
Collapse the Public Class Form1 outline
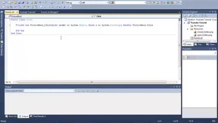10,20
